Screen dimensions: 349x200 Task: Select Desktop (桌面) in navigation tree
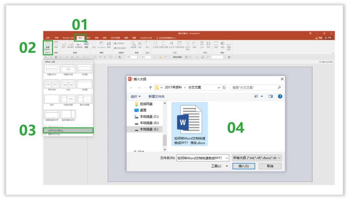141,110
